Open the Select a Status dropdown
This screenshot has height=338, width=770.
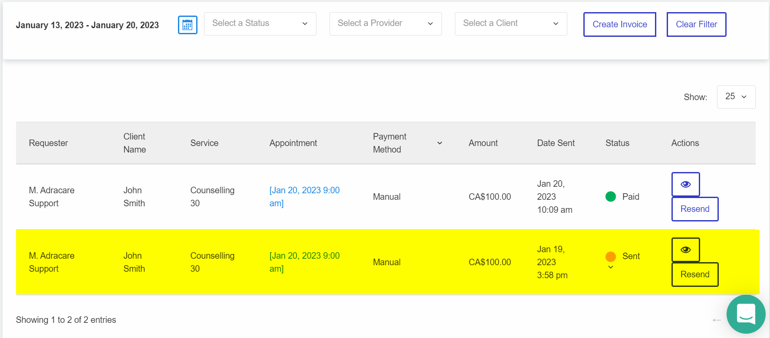(260, 24)
